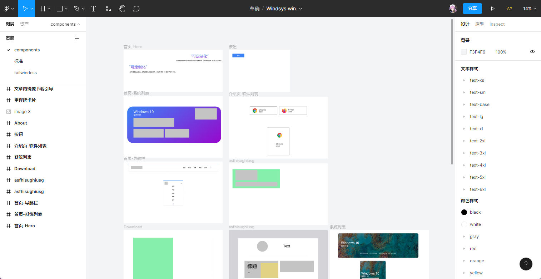Switch to the 资产 panel tab
The height and width of the screenshot is (279, 541).
(x=24, y=24)
